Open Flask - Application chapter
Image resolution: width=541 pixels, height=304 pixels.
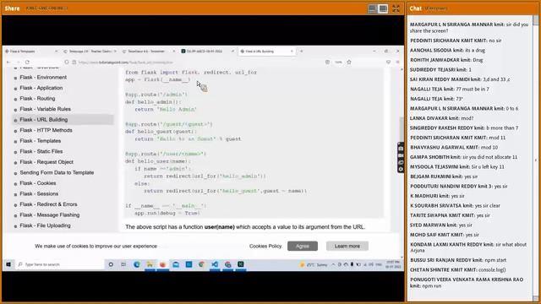pyautogui.click(x=41, y=88)
